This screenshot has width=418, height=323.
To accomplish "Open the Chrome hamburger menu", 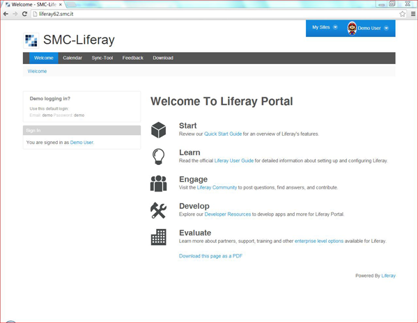I will 413,14.
